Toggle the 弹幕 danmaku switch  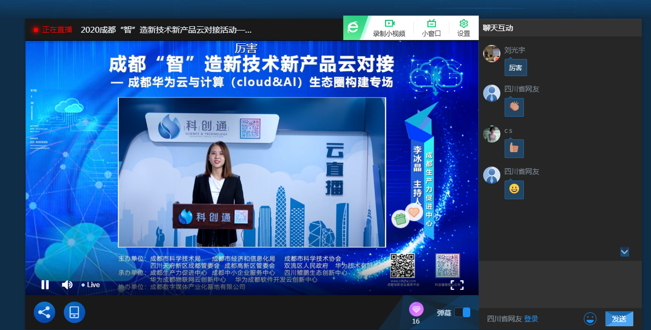coord(462,312)
